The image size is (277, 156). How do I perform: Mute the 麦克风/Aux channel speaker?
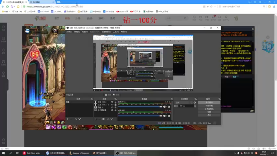click(165, 107)
